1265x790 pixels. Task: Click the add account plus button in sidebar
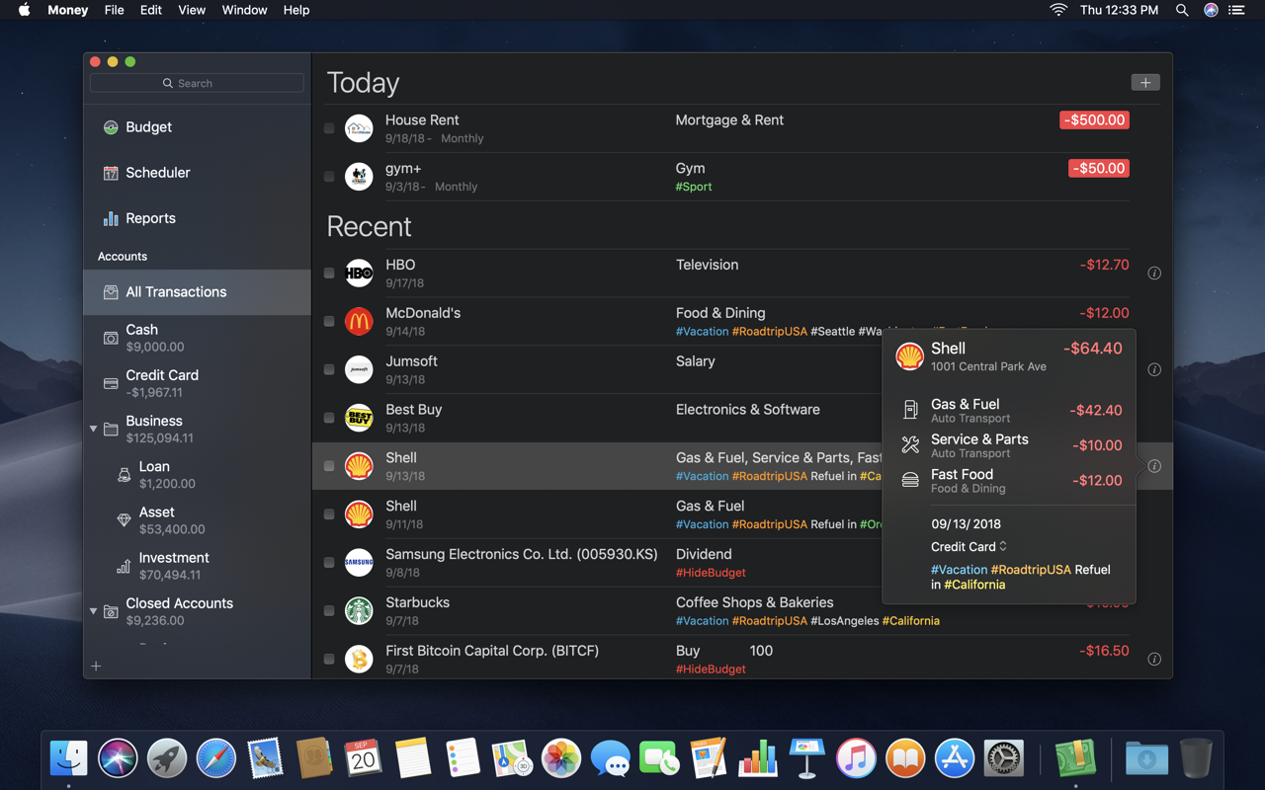96,667
